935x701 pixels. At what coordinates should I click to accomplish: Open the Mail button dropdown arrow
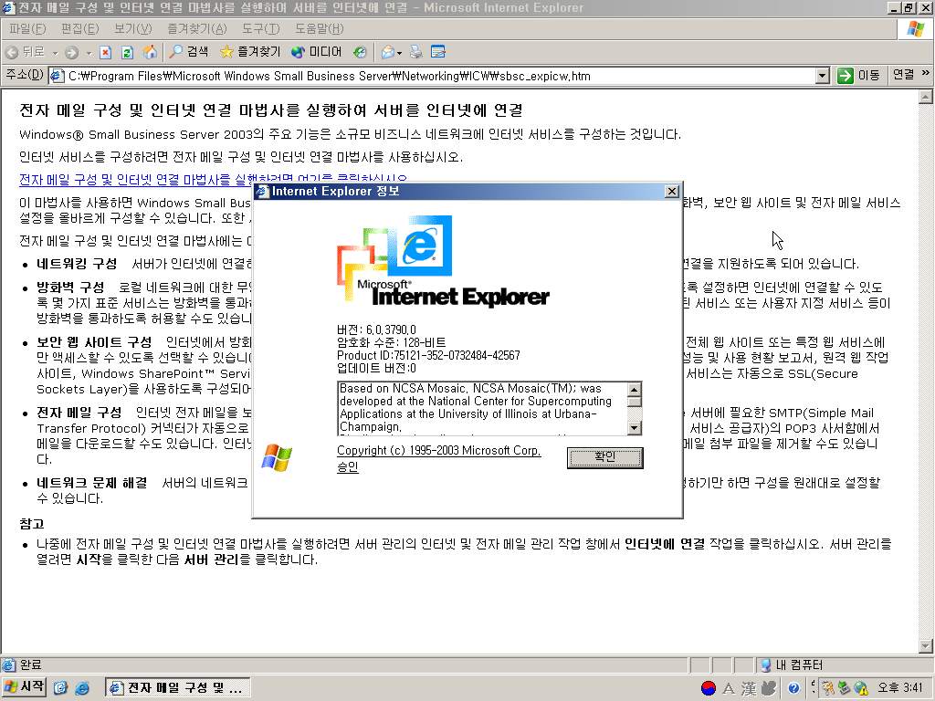pos(400,53)
